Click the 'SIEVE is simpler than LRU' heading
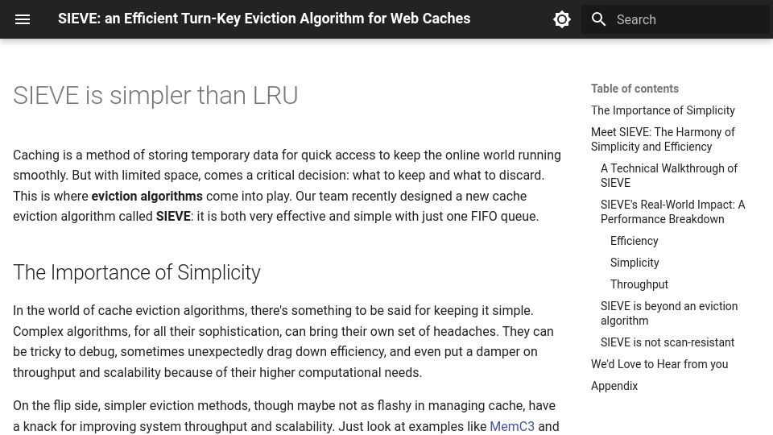The image size is (773, 435). coord(155,95)
